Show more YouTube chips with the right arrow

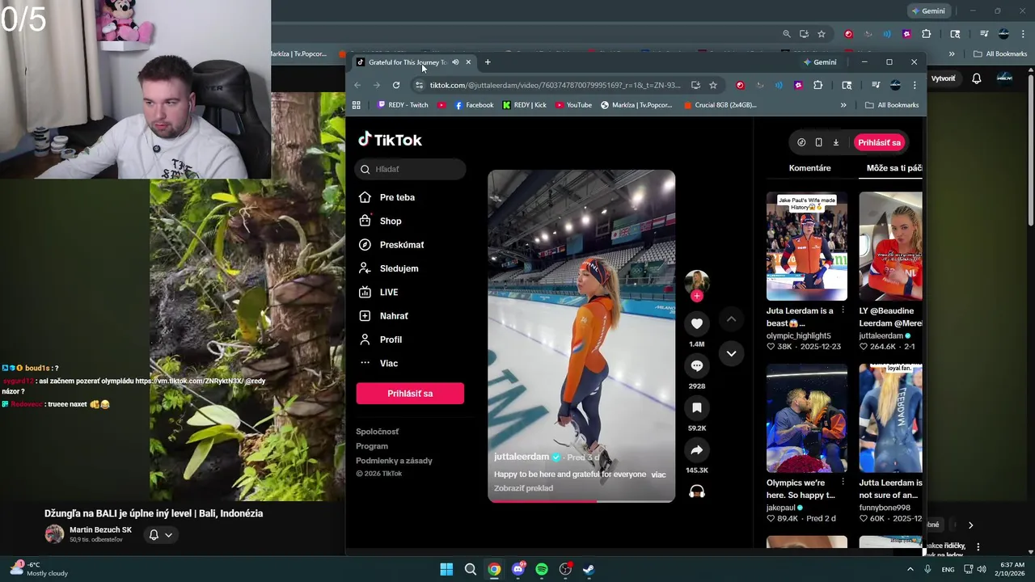[970, 525]
